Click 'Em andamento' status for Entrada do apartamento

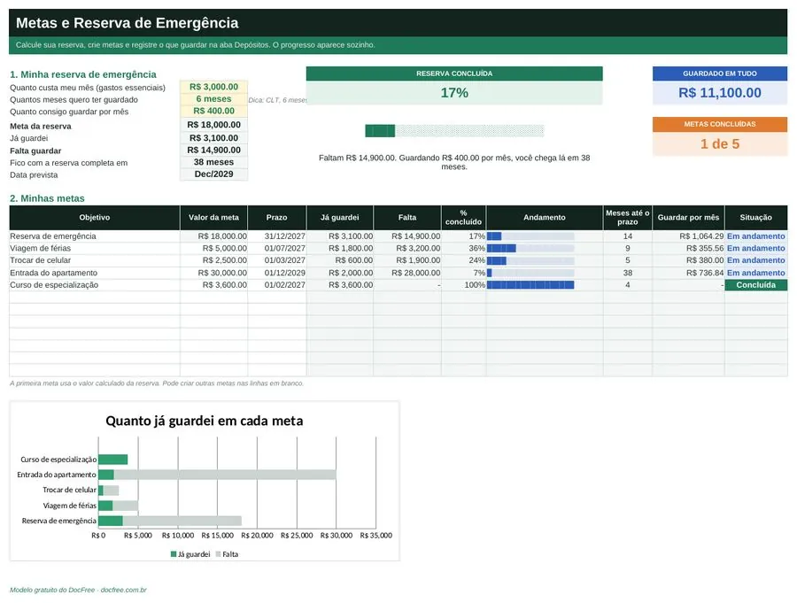pos(756,273)
